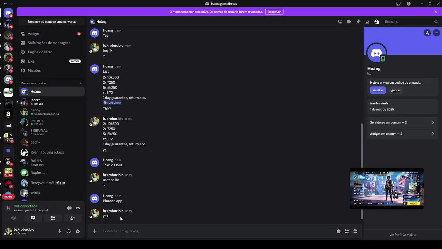Toggle headphones deafen

point(68,231)
